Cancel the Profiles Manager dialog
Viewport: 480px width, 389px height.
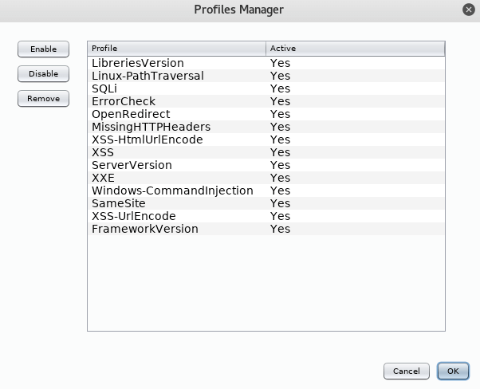point(407,371)
